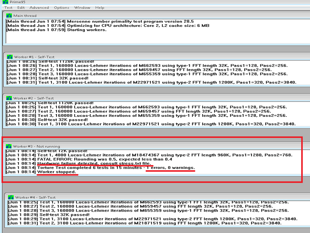Open the Test menu
Image resolution: width=310 pixels, height=233 pixels.
[8, 8]
